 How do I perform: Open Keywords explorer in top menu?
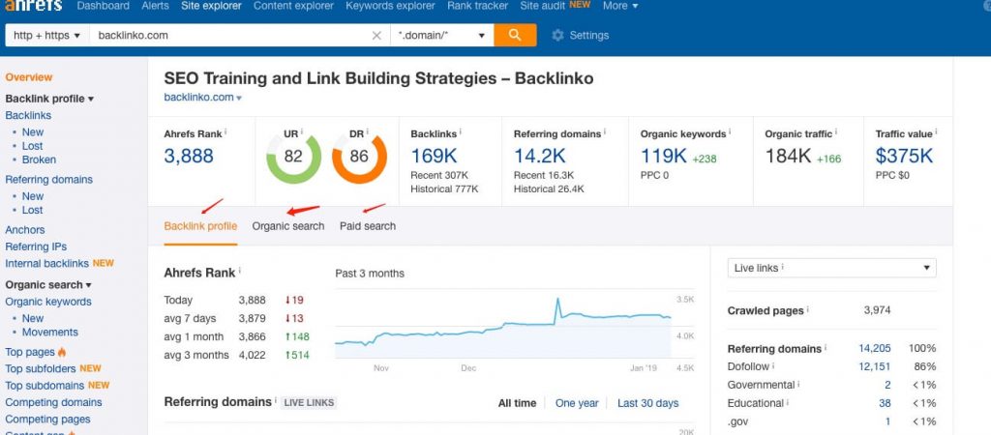[x=390, y=6]
